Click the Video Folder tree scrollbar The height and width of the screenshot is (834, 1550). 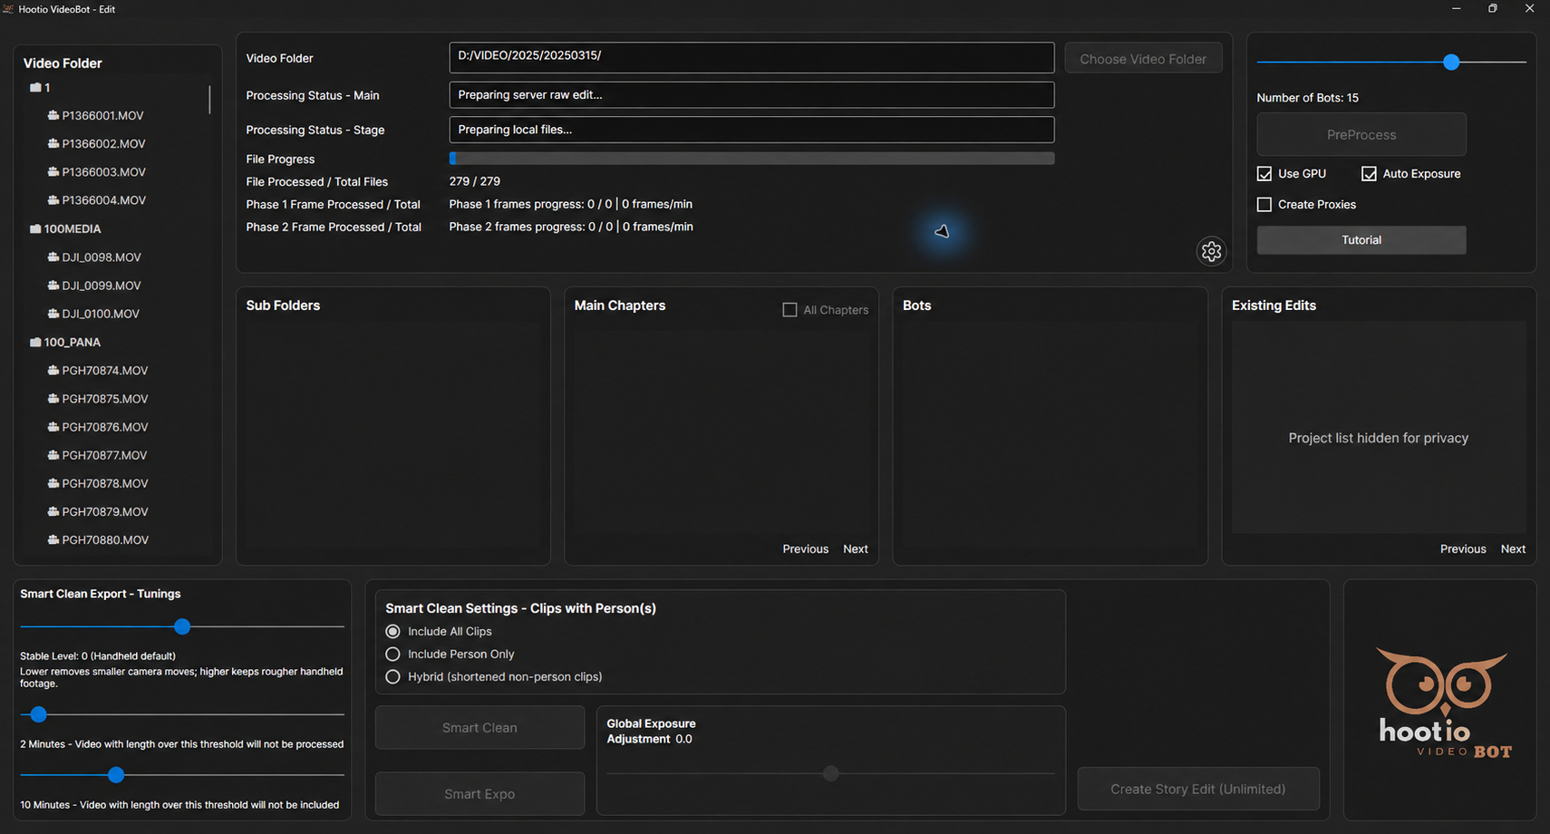click(209, 100)
